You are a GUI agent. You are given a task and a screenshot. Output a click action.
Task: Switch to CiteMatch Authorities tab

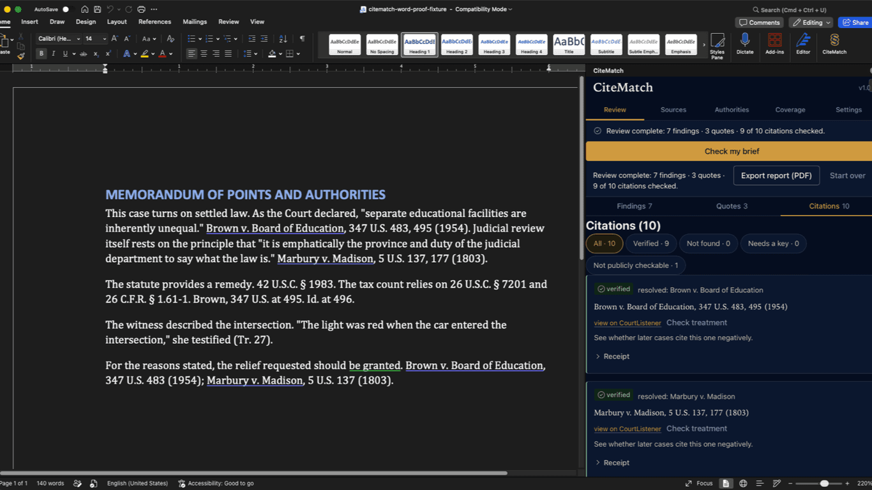click(x=732, y=110)
